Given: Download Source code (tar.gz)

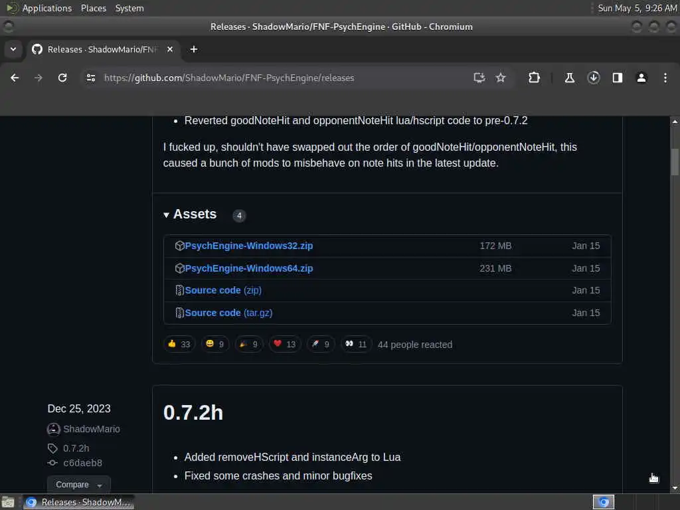Looking at the screenshot, I should pyautogui.click(x=228, y=313).
